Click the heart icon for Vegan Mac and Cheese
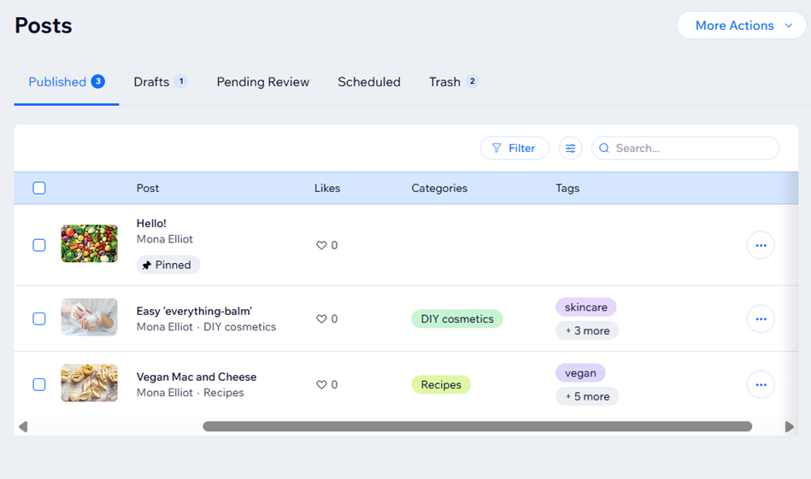 [322, 385]
